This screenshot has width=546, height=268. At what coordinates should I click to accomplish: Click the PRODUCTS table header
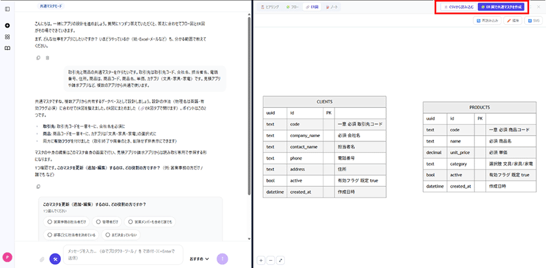[x=479, y=107]
